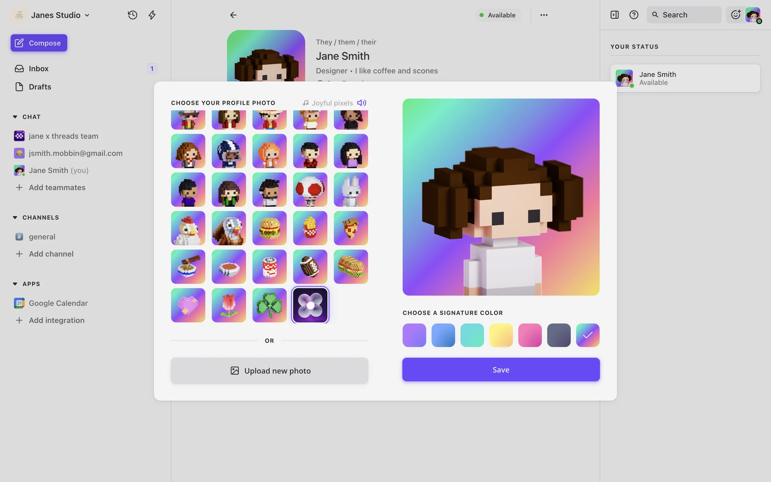The image size is (771, 482).
Task: Click the Save button
Action: [x=501, y=370]
